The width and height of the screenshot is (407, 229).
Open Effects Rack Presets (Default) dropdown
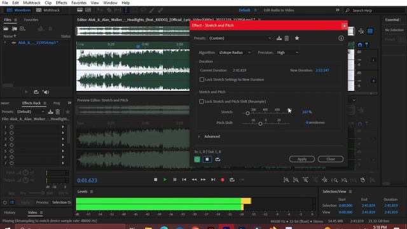pyautogui.click(x=31, y=112)
